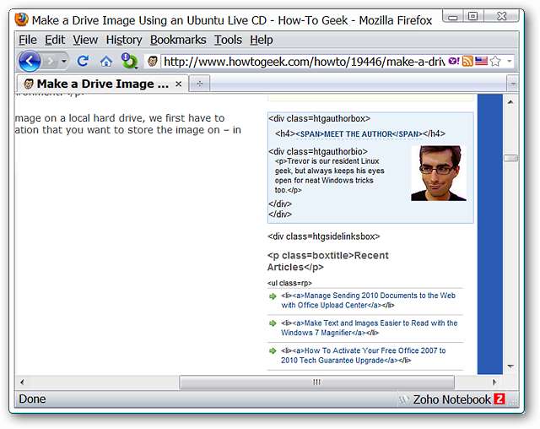Click the horizontal scrollbar thumb

point(317,382)
